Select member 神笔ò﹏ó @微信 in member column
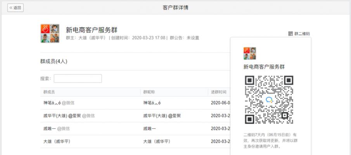Image resolution: width=351 pixels, height=155 pixels. coord(59,103)
